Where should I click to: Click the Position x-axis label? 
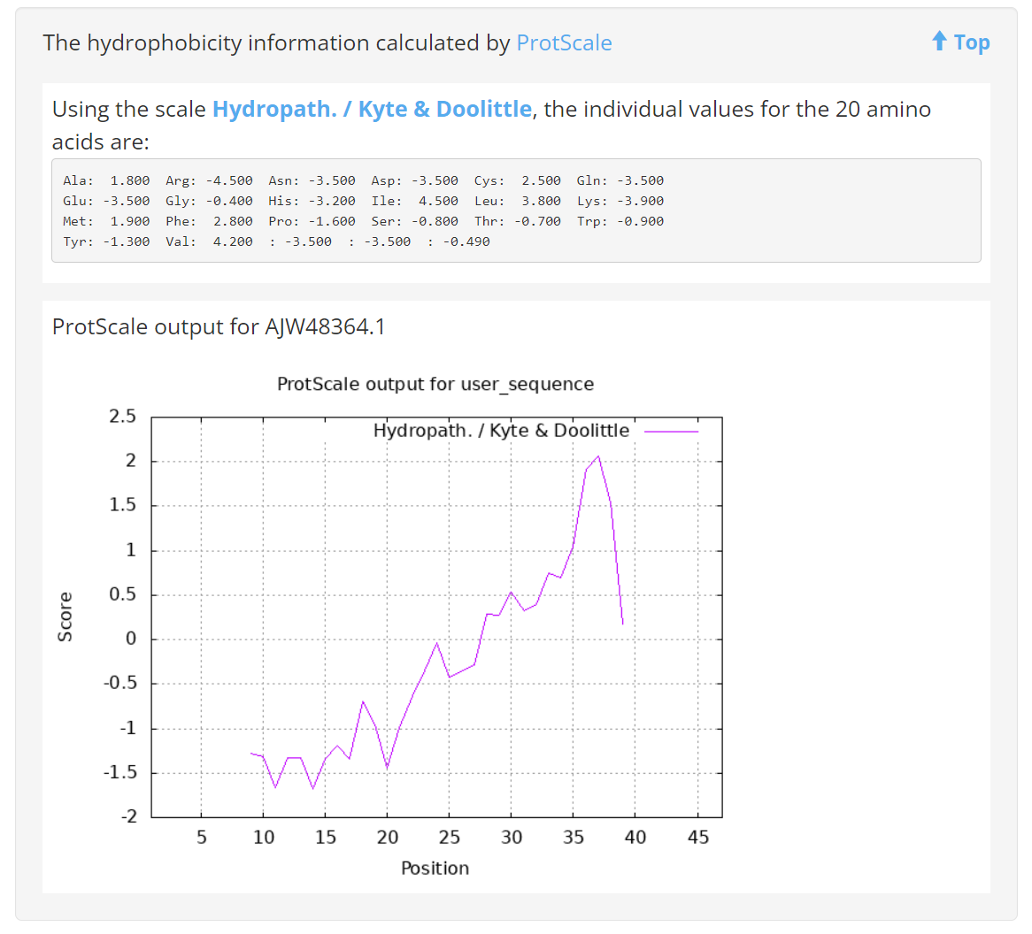435,869
